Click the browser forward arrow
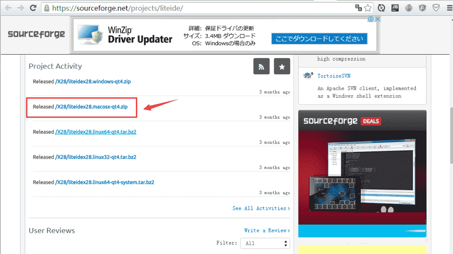Viewport: 453px width, 254px height. pos(20,8)
